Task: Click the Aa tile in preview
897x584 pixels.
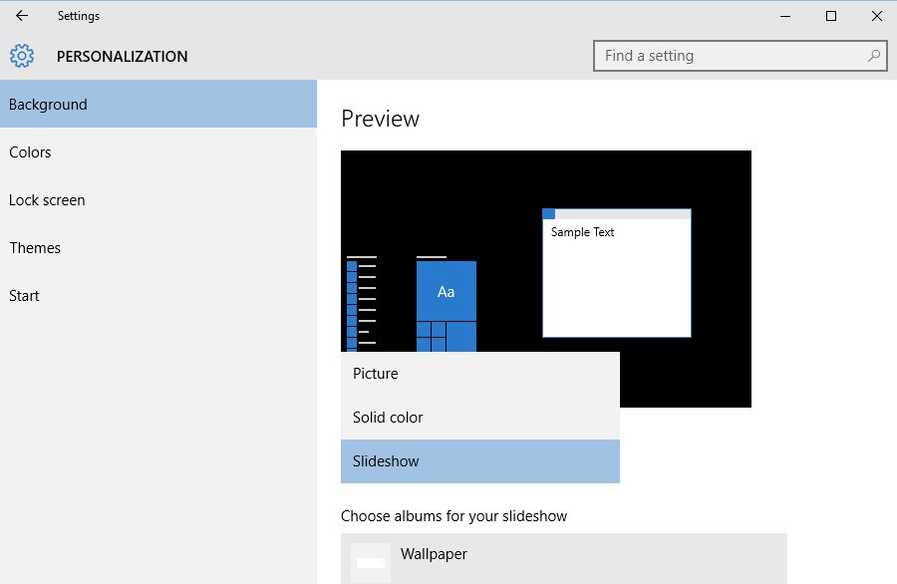Action: (447, 291)
